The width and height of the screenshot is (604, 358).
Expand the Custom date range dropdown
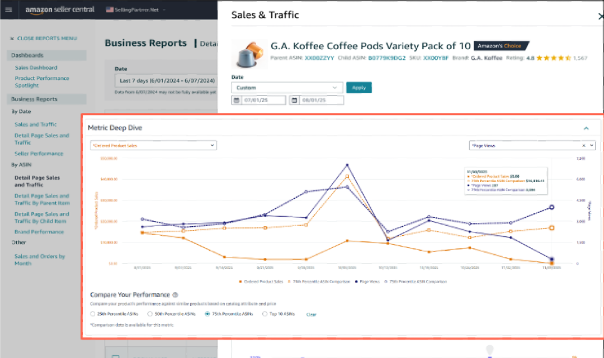[287, 88]
